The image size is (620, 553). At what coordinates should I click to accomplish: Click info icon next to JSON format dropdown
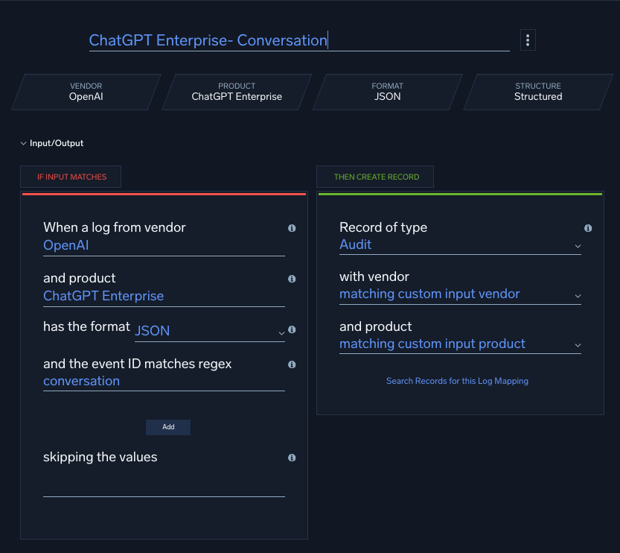(x=292, y=329)
